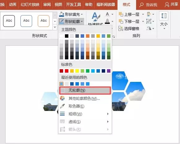This screenshot has width=180, height=144.
Task: Expand the Shape Fill dropdown arrow
Action: point(82,15)
